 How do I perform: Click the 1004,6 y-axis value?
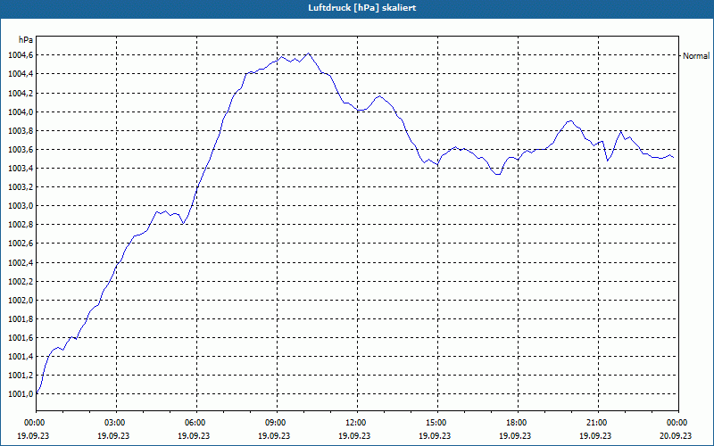pyautogui.click(x=20, y=55)
